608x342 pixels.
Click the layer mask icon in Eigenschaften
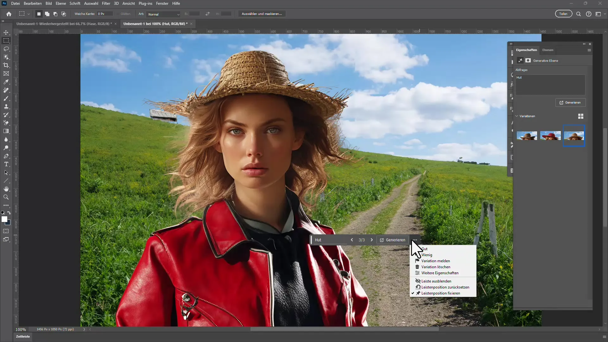(x=528, y=60)
